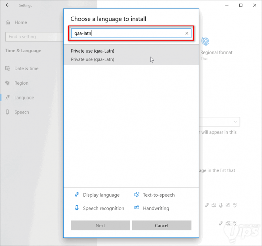The height and width of the screenshot is (246, 262).
Task: Maximize the Settings window
Action: 241,5
